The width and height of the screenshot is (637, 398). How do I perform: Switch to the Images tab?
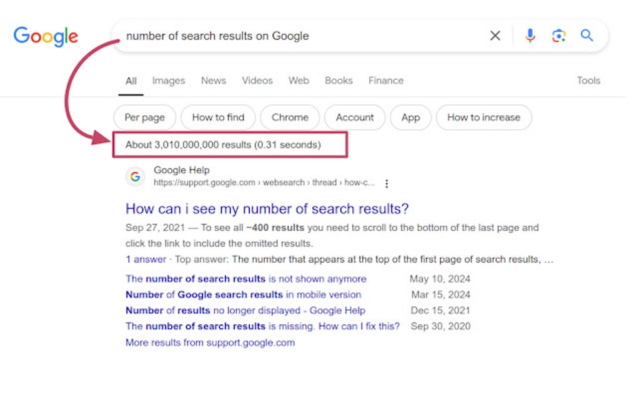168,80
